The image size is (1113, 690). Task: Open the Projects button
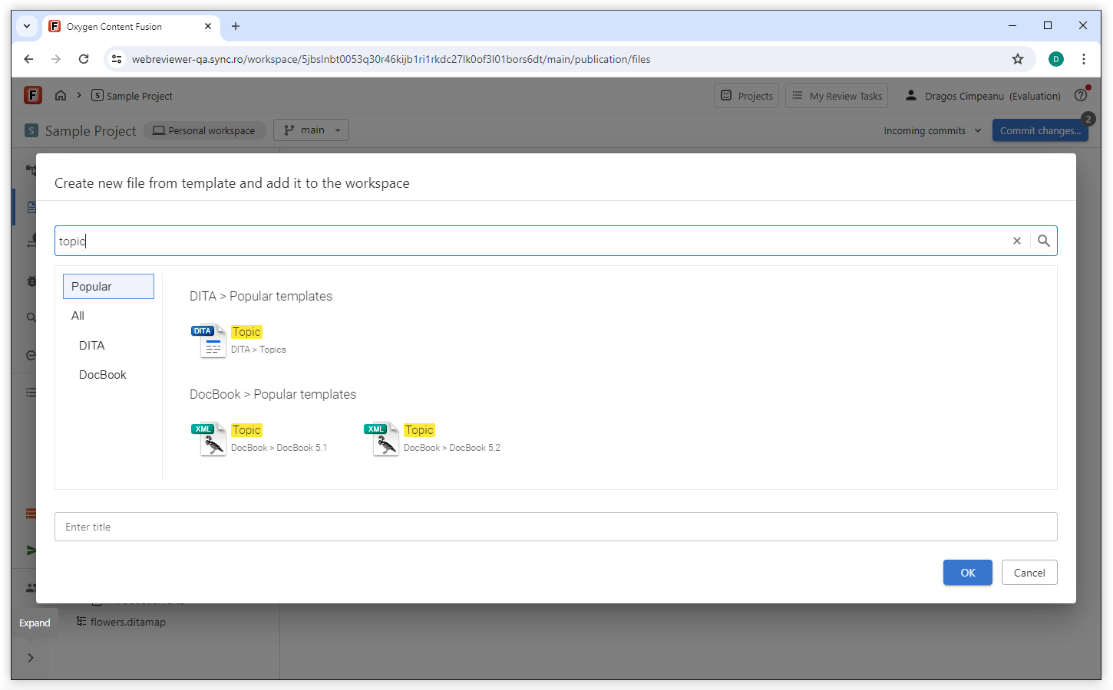click(747, 96)
